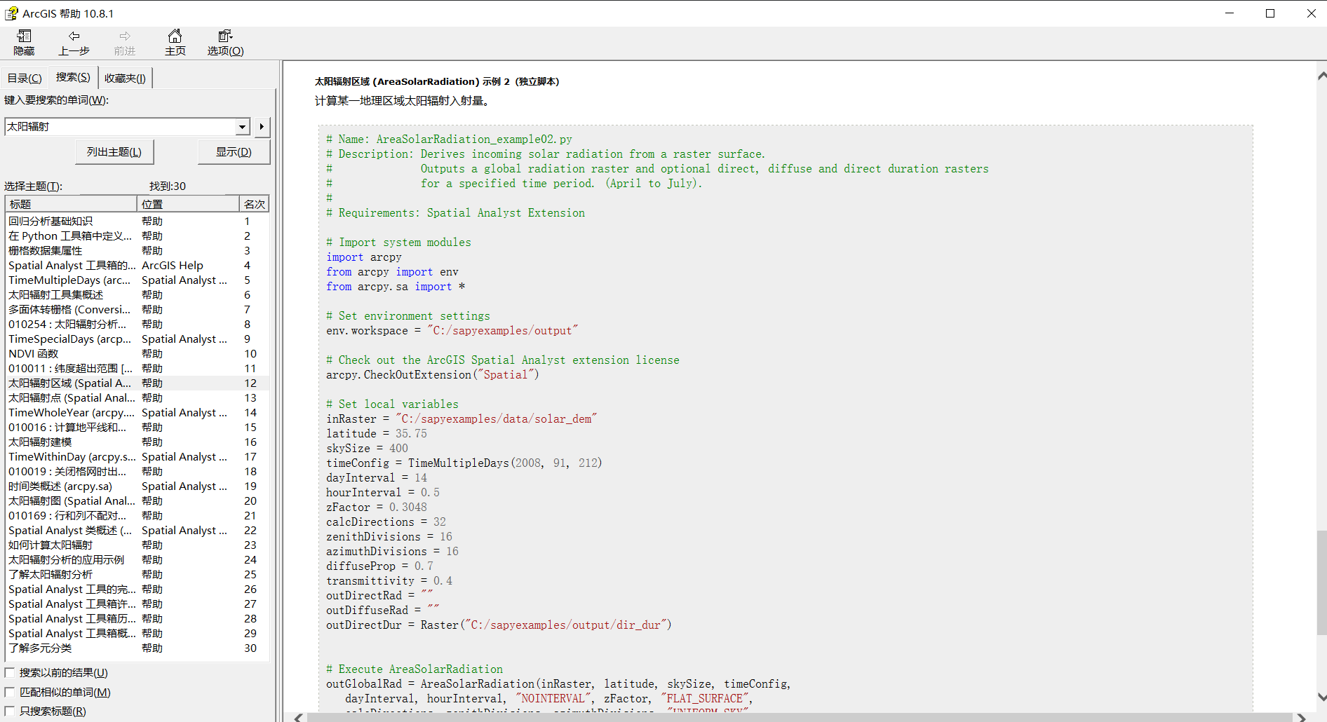
Task: Maximize the ArcGIS Help window
Action: pos(1270,13)
